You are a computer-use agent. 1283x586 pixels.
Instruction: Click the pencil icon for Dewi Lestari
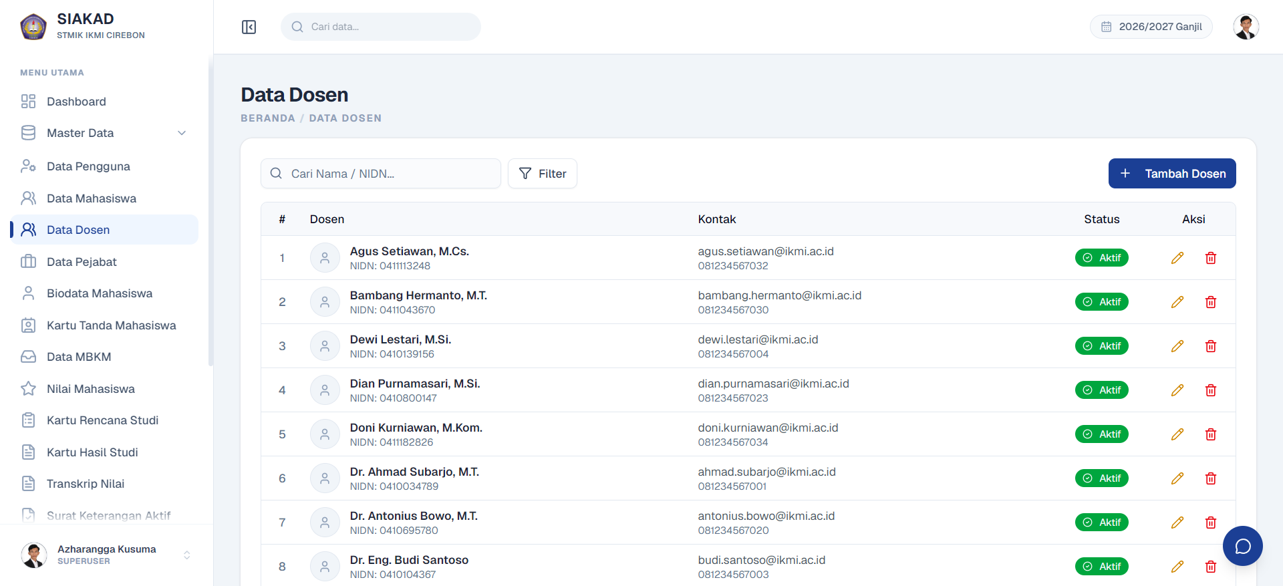1177,346
